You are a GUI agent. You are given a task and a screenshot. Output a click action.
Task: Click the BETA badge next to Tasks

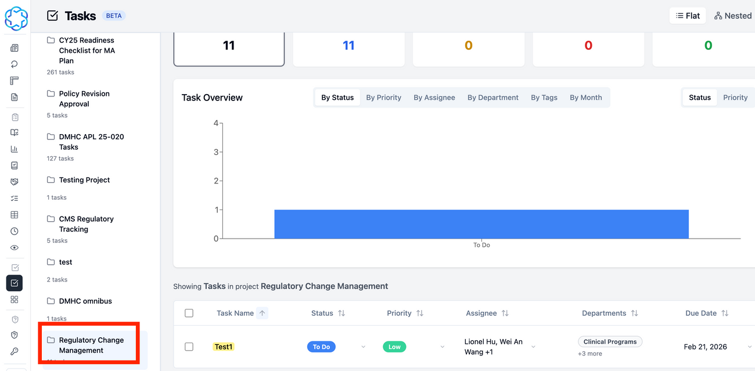point(114,16)
